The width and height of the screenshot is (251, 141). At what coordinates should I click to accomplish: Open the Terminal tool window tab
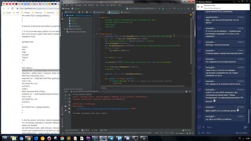[x=85, y=130]
